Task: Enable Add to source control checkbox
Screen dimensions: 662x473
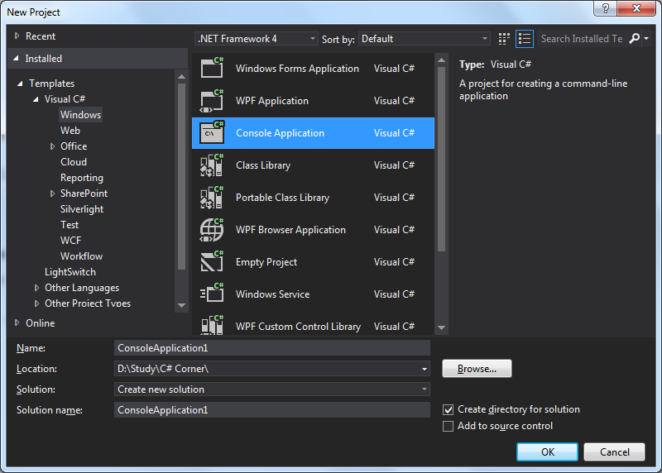Action: click(x=449, y=426)
